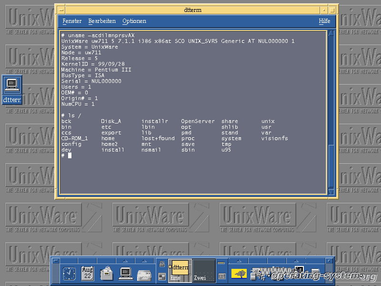Click the dtterm scrollbar thumb
Viewport: 381px width, 286px height.
tap(331, 166)
